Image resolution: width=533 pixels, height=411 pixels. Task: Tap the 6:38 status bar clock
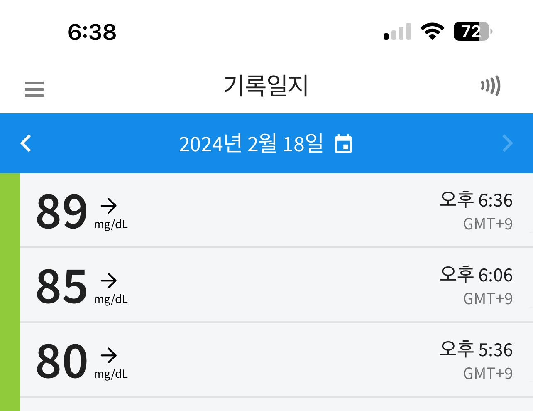click(x=92, y=32)
